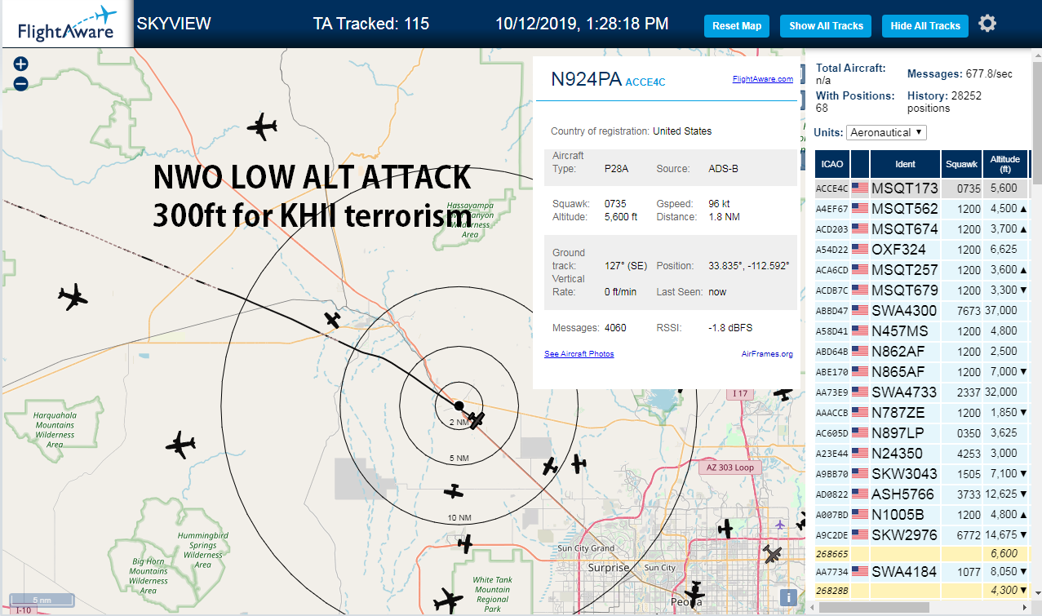This screenshot has height=616, width=1042.
Task: Open the map info button
Action: 788,597
